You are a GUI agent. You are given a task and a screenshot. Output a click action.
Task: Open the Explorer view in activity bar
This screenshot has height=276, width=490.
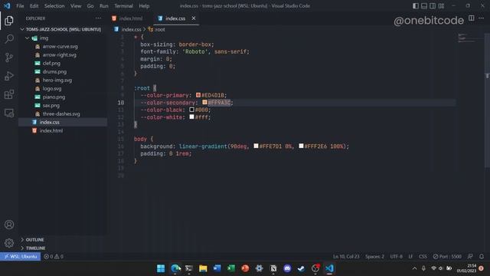pos(9,21)
